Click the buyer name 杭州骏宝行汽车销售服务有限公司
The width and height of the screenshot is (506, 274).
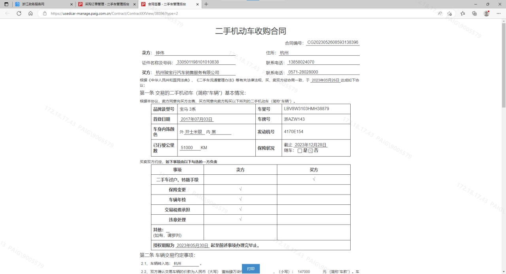(187, 72)
